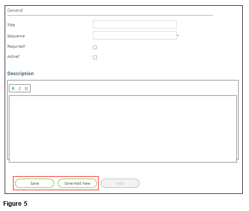Screen dimensions: 249x211
Task: Click the Required? label text
Action: tap(16, 46)
